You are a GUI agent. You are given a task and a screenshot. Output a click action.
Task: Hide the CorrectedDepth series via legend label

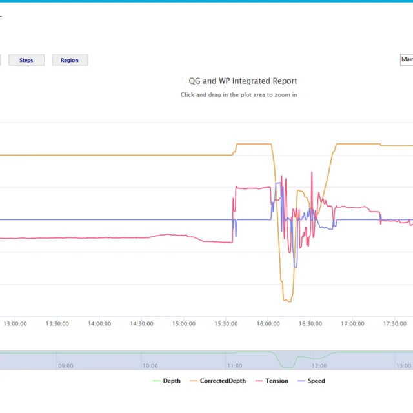223,381
